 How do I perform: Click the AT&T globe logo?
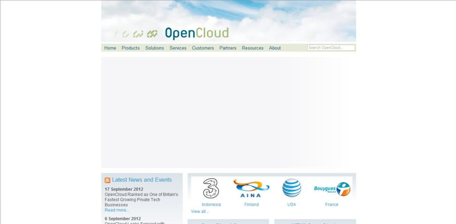pyautogui.click(x=292, y=188)
